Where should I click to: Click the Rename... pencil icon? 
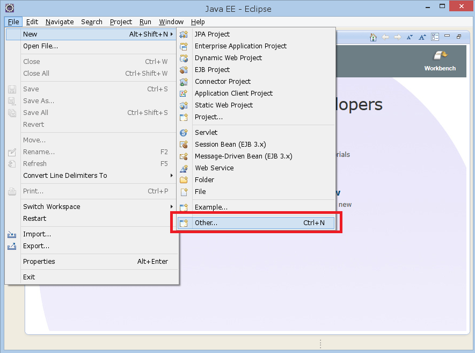pyautogui.click(x=12, y=152)
